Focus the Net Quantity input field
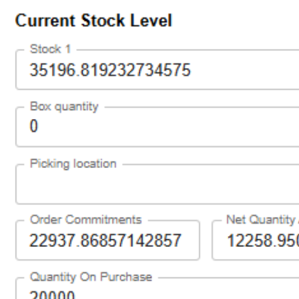Screen dimensions: 299x299 coord(255,240)
